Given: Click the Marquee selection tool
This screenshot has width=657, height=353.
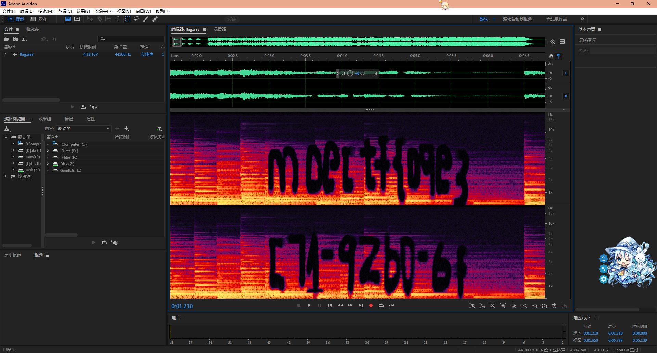Looking at the screenshot, I should [127, 19].
